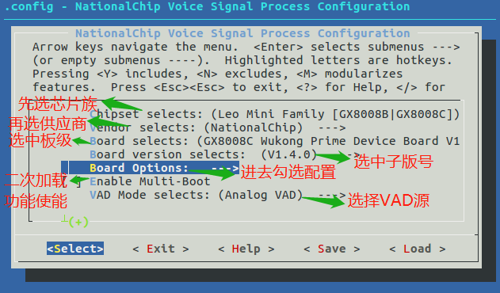Click the Enable Multi-Boot label

tap(150, 181)
